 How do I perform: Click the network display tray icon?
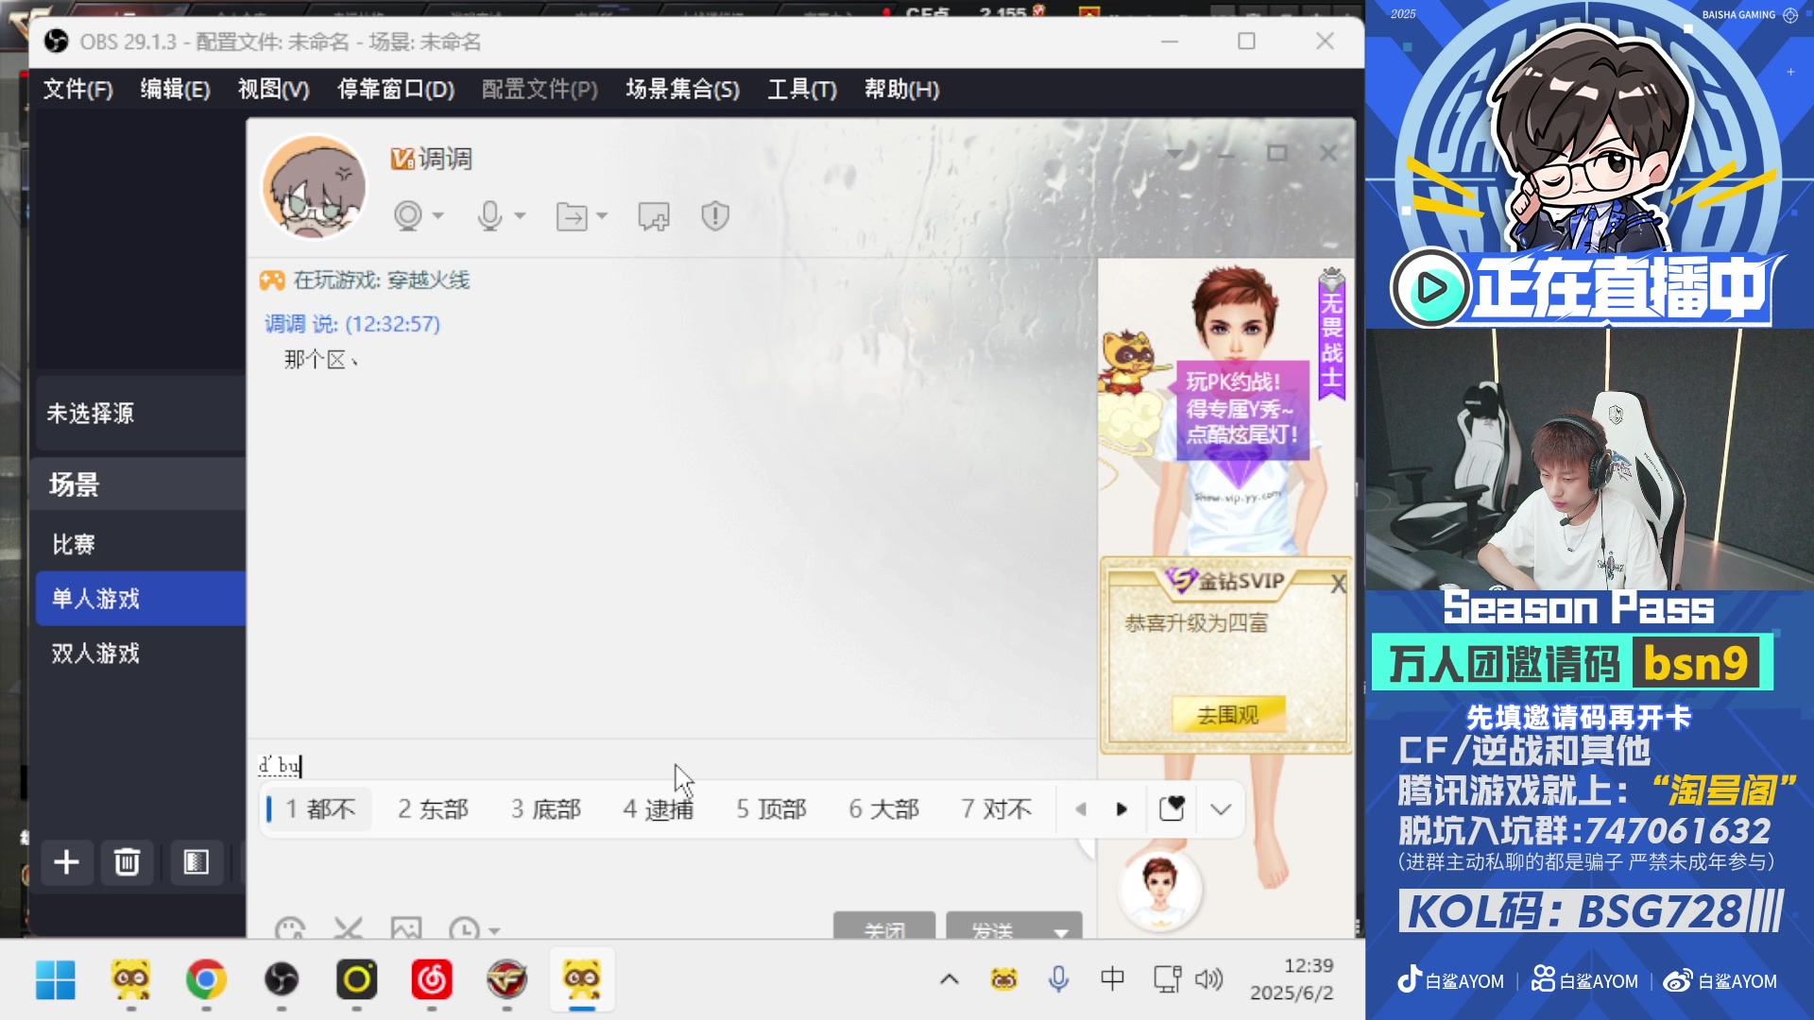click(x=1168, y=979)
